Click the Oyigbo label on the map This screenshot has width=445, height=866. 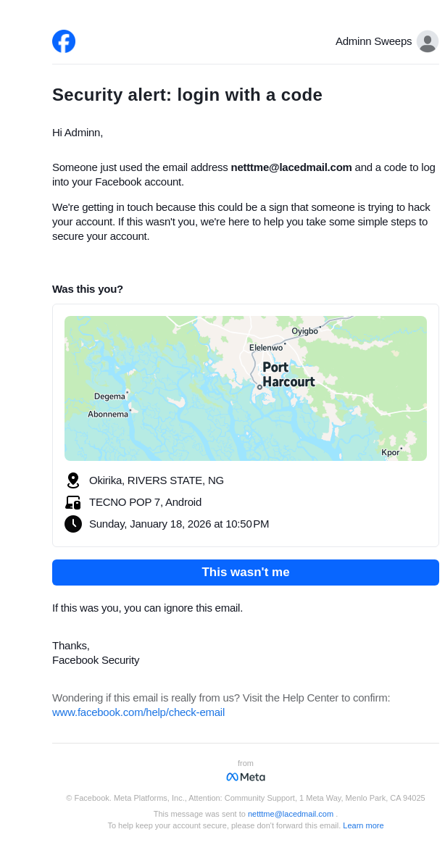coord(304,331)
